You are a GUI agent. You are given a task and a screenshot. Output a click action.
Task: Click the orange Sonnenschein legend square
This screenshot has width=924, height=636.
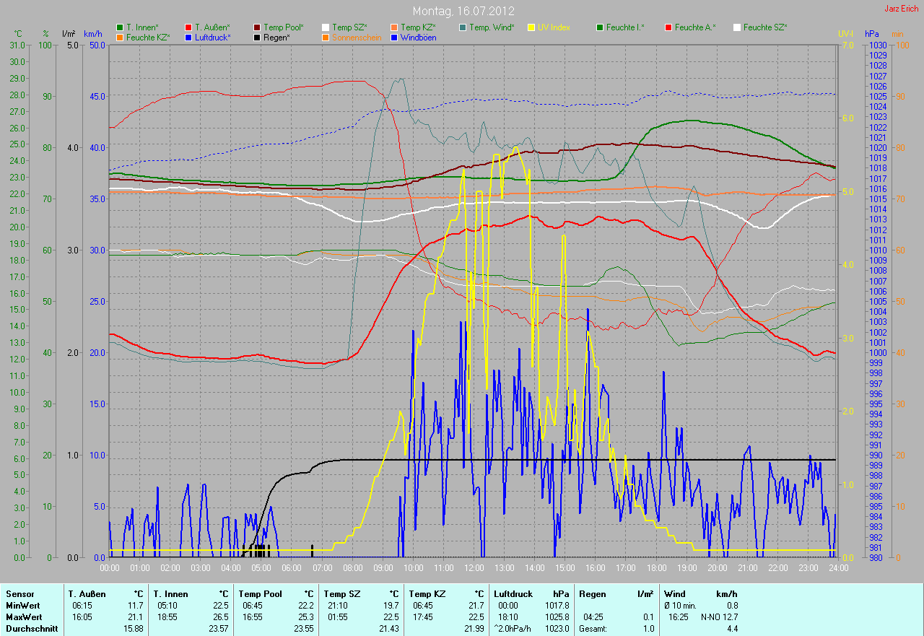pyautogui.click(x=326, y=37)
